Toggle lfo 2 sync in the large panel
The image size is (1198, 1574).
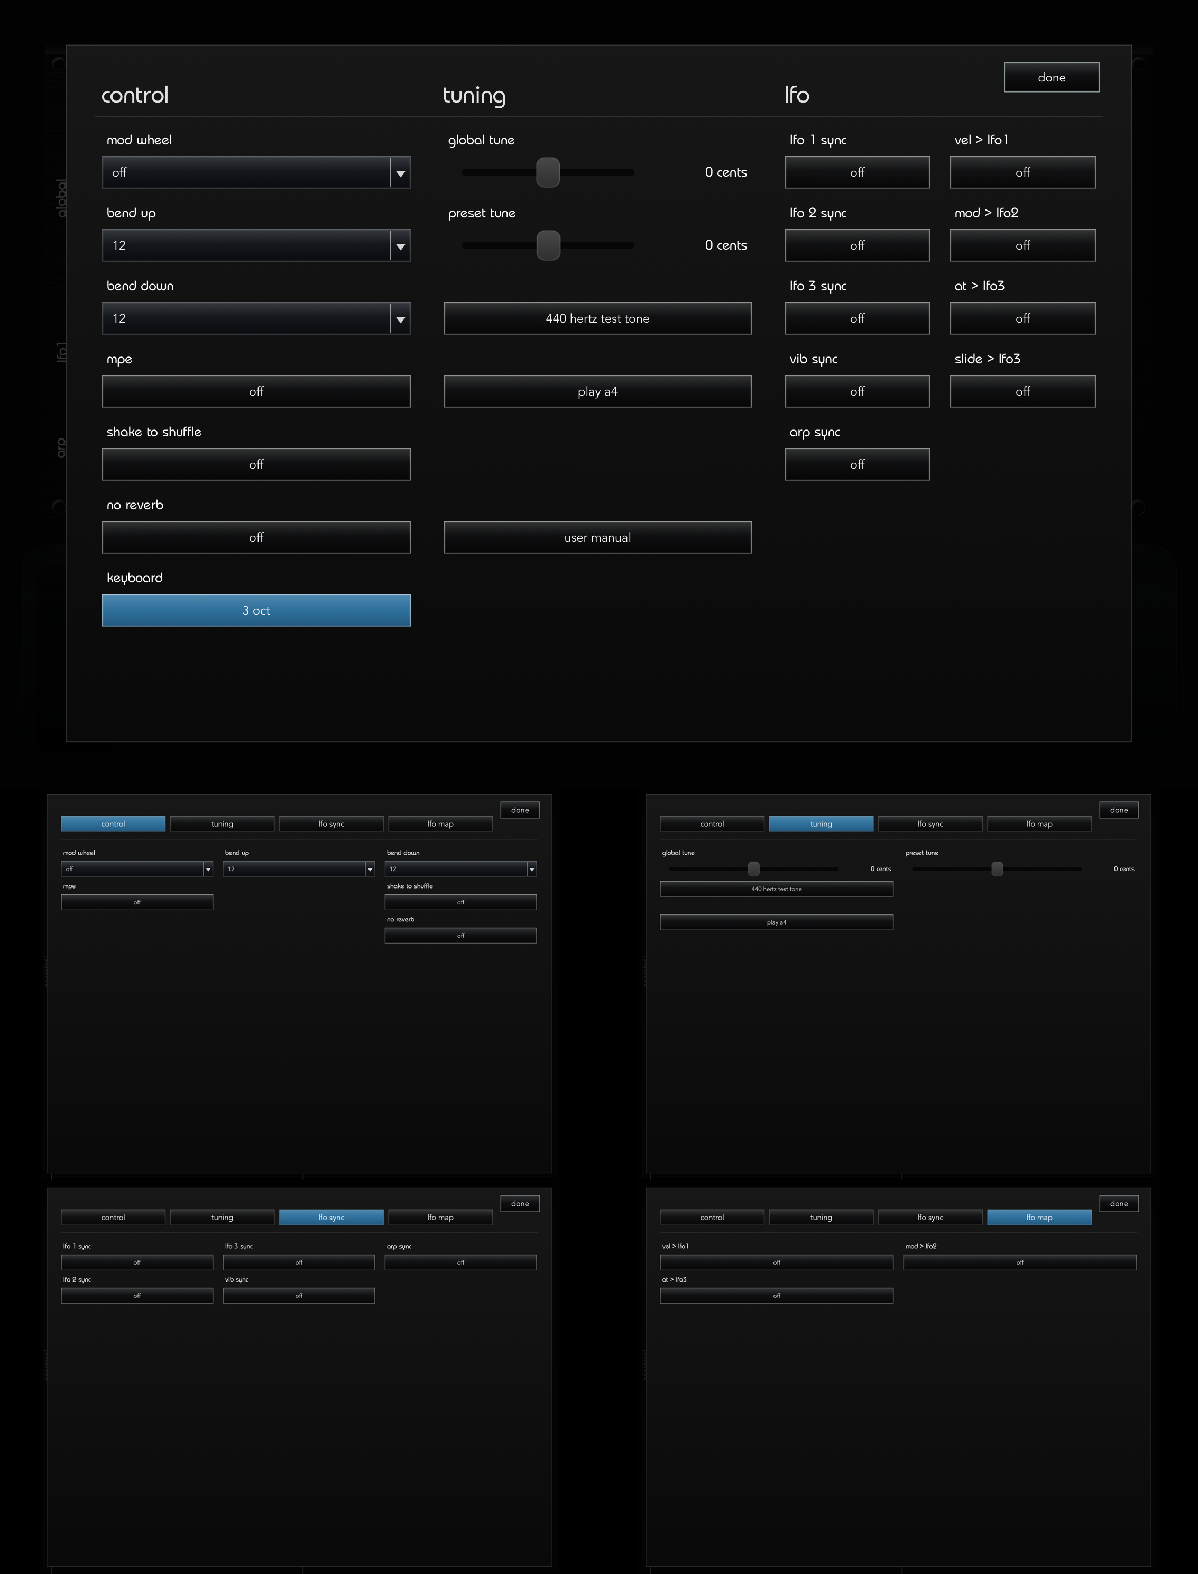tap(857, 245)
